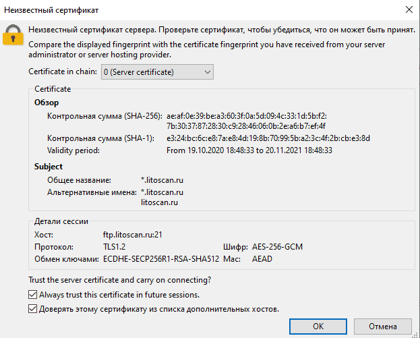Confirm the certificate with the OK button

coord(318,327)
